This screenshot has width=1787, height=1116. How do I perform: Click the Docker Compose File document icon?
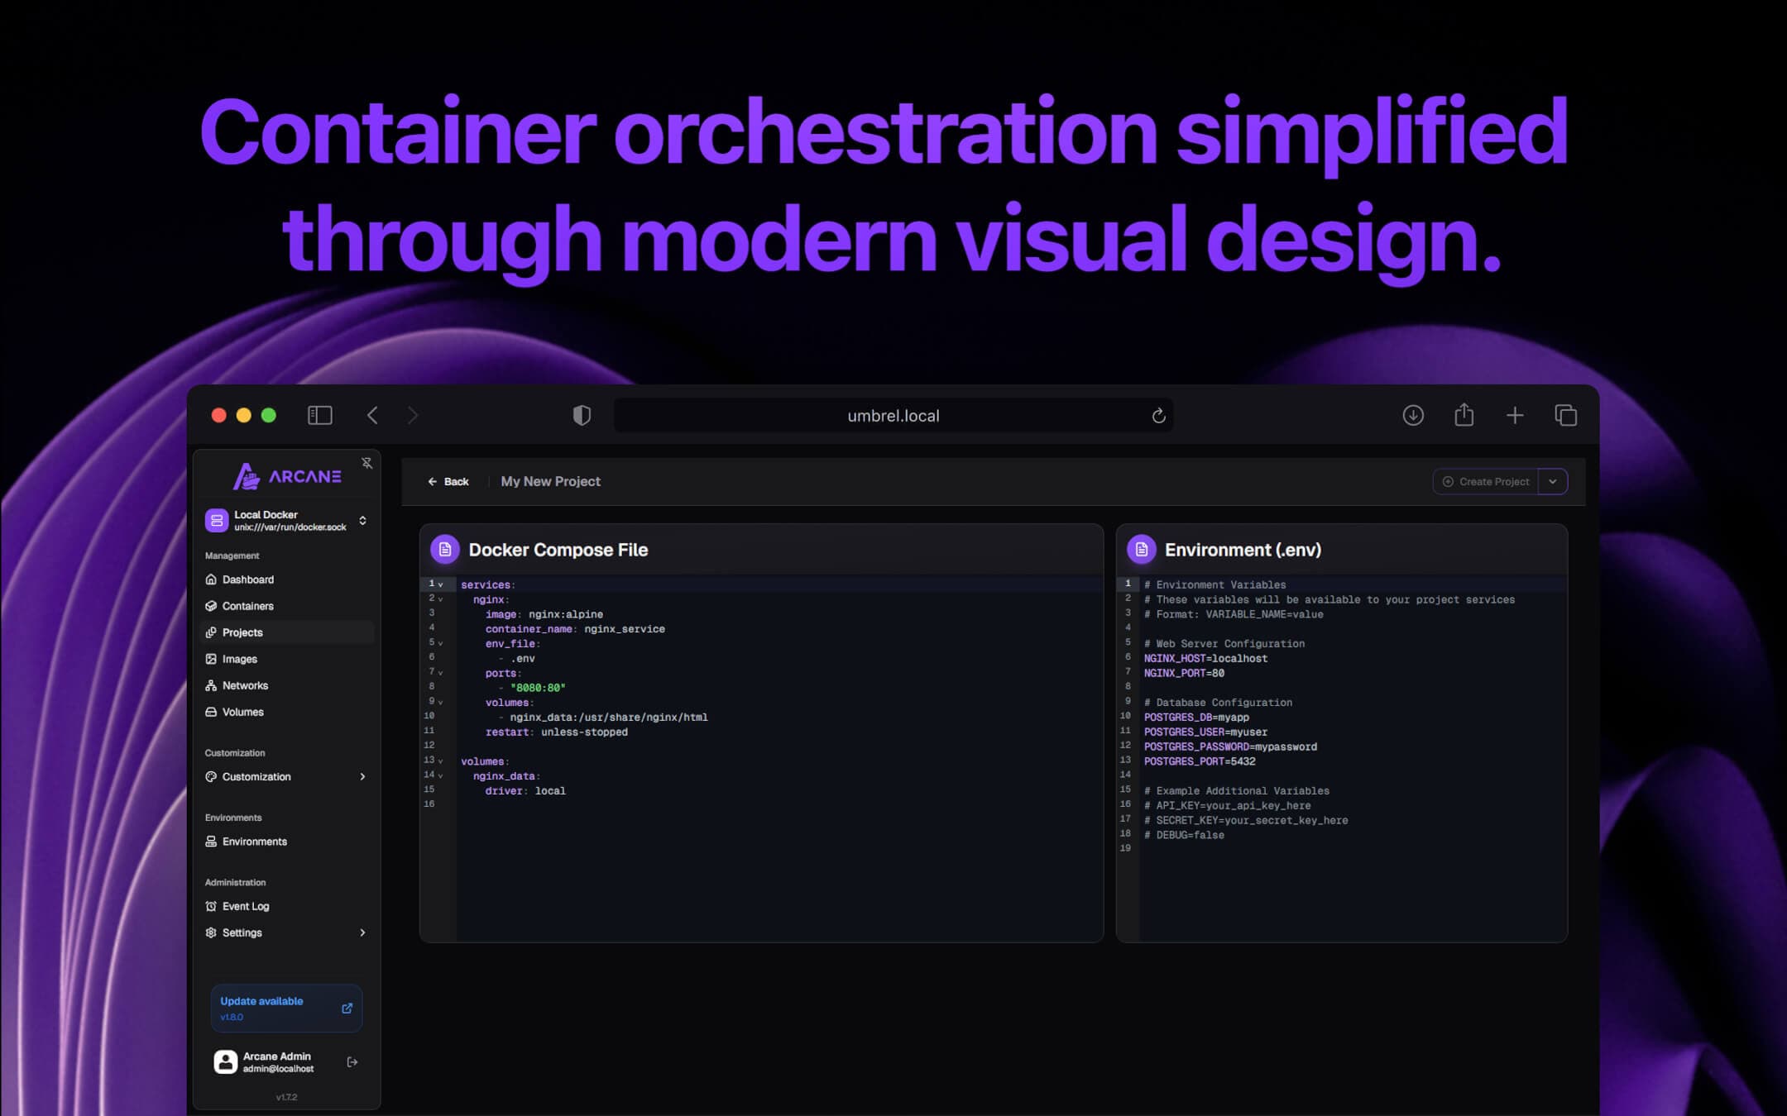(x=445, y=548)
